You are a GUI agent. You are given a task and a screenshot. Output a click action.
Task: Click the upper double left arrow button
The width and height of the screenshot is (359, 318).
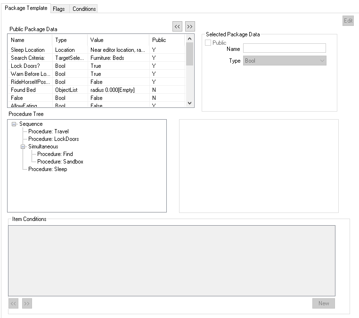click(x=177, y=27)
